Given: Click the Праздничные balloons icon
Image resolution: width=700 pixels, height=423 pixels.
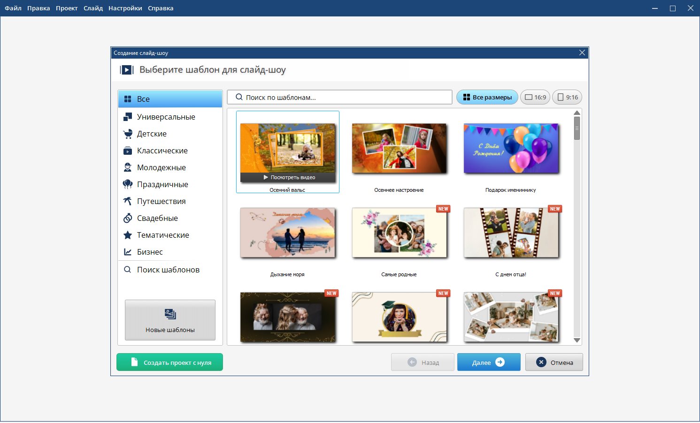Looking at the screenshot, I should [x=128, y=185].
